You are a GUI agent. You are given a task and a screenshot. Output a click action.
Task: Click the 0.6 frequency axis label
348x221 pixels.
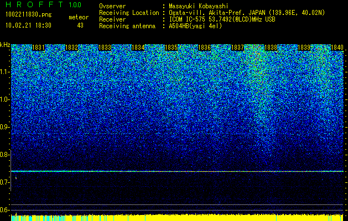(4, 210)
